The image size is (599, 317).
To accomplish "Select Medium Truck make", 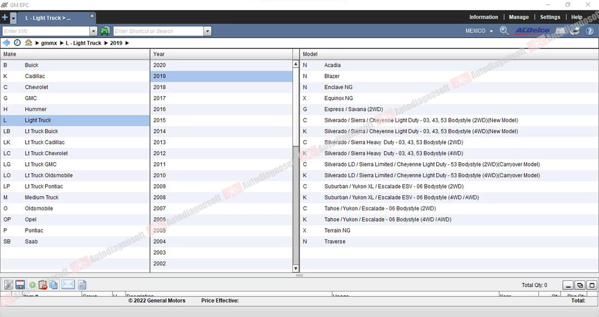I will [x=75, y=197].
